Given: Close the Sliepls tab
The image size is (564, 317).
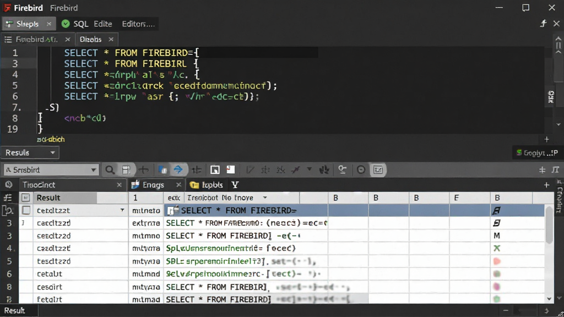Looking at the screenshot, I should (49, 24).
